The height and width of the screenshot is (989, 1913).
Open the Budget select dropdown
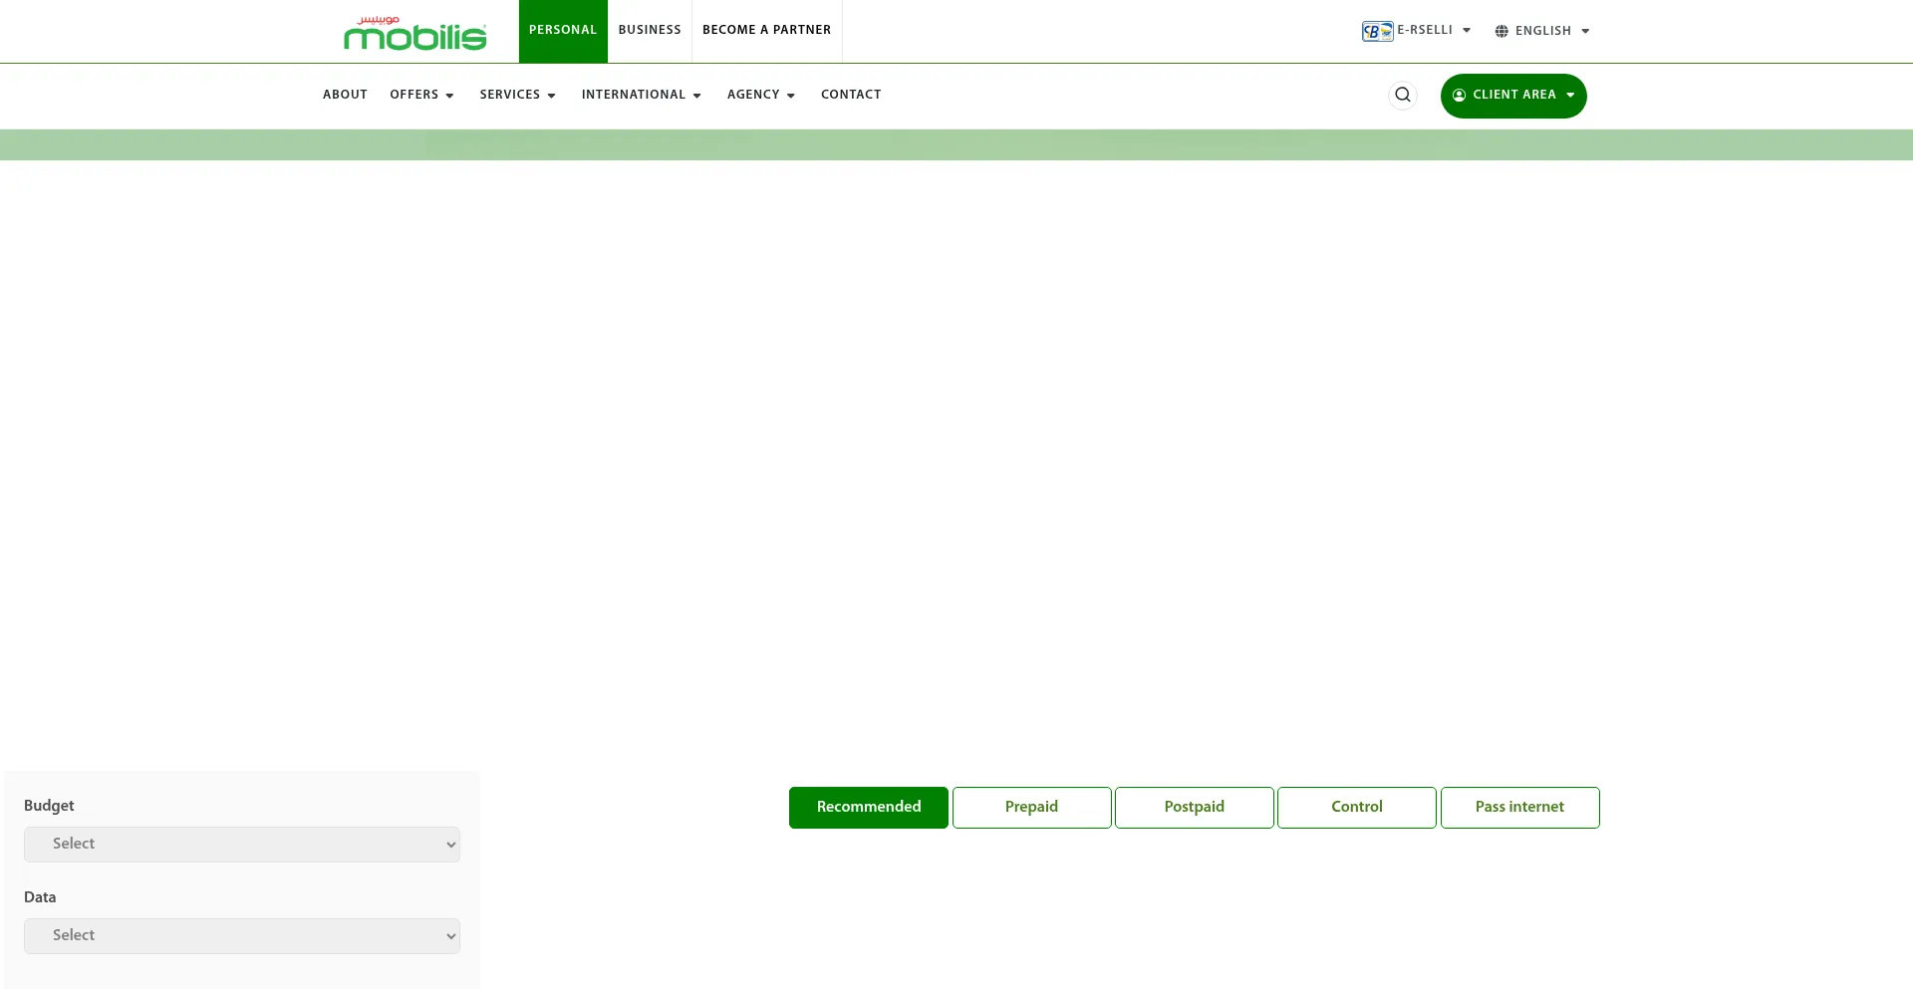(x=241, y=845)
